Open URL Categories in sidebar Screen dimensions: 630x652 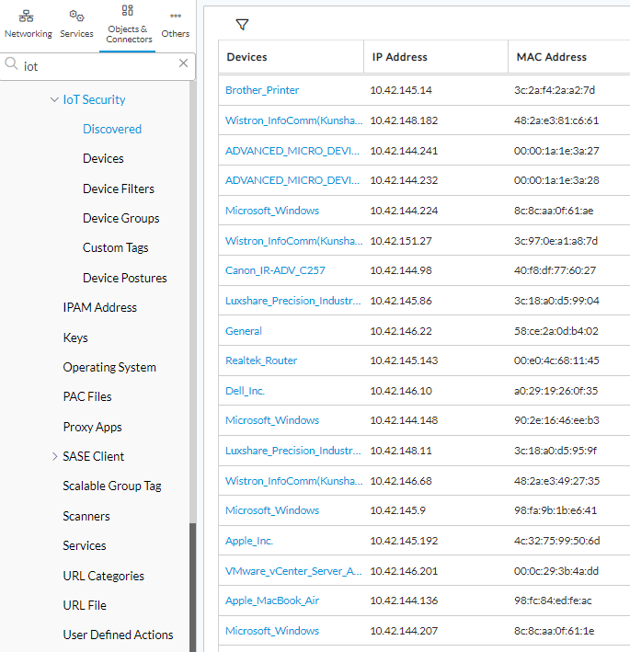[104, 576]
